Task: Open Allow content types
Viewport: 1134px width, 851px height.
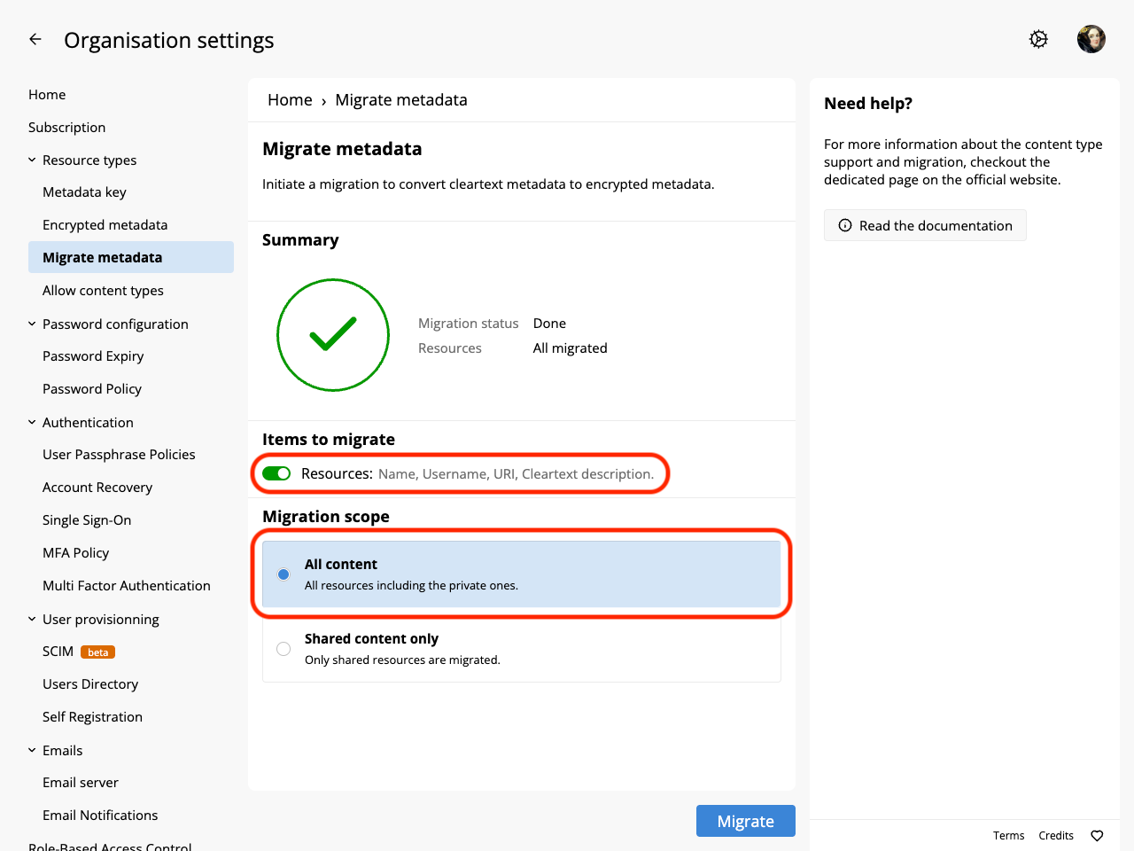Action: point(103,291)
